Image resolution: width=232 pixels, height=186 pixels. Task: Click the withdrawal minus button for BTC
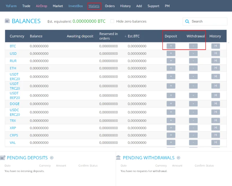[x=193, y=46]
